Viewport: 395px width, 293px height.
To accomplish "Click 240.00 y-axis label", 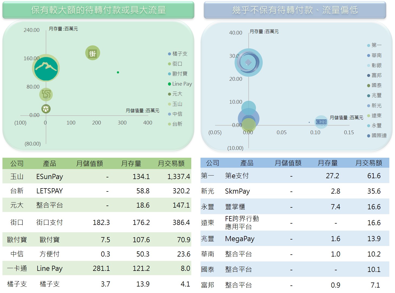I will coord(31,30).
